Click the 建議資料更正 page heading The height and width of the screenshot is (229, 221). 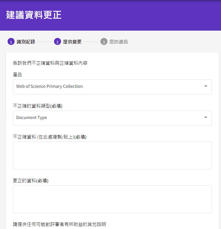click(x=34, y=15)
